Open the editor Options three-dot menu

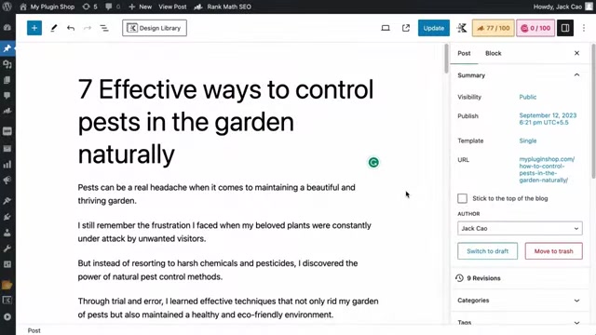[584, 28]
